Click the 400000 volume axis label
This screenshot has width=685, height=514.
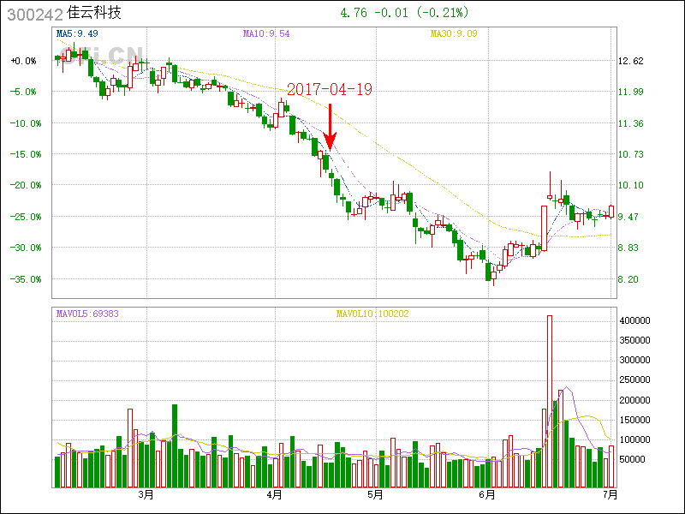pos(636,320)
